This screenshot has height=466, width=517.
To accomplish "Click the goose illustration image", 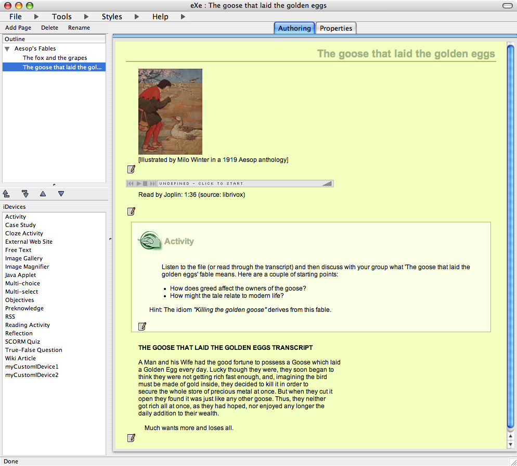I will pos(170,111).
